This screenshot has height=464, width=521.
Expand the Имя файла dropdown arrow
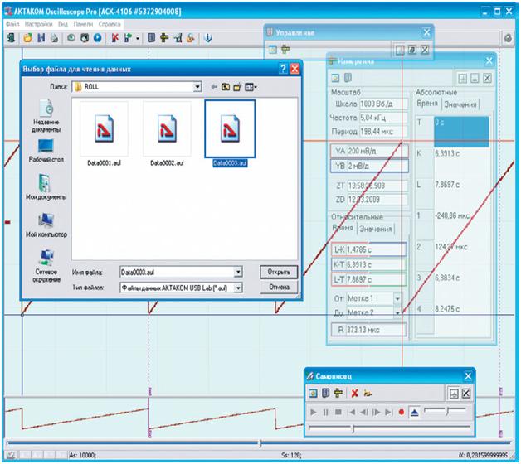tap(238, 273)
